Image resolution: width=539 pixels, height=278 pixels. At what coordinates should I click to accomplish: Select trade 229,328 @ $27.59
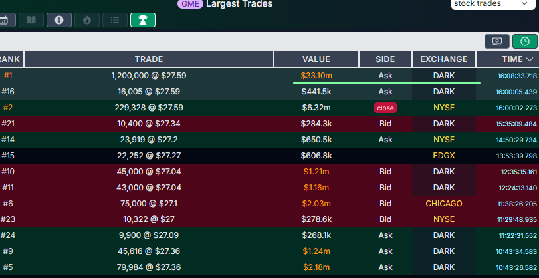tap(149, 108)
